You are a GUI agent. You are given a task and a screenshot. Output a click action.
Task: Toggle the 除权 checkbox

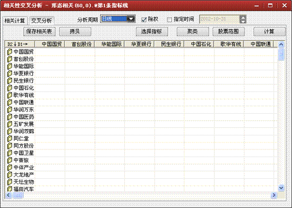pos(144,19)
